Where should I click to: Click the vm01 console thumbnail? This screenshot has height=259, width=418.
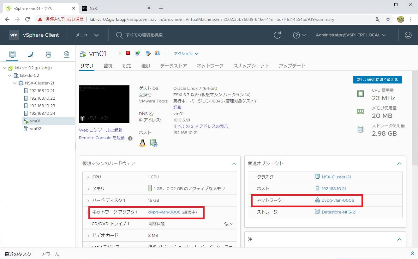104,104
